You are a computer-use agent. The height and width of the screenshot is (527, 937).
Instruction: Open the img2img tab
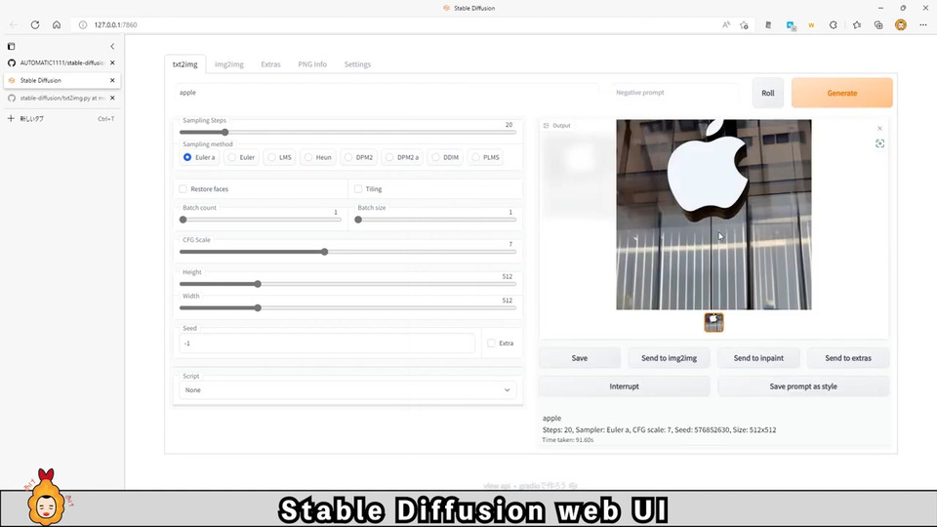click(228, 64)
